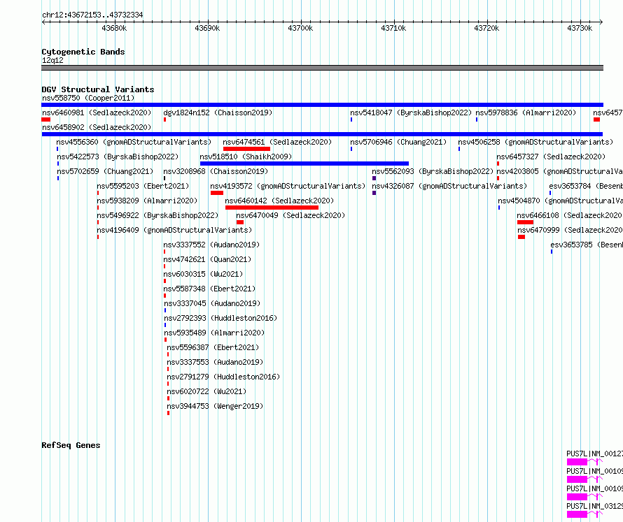Click nsv6470999 (Sedlazeck2020) label
This screenshot has height=522, width=623.
coord(570,230)
